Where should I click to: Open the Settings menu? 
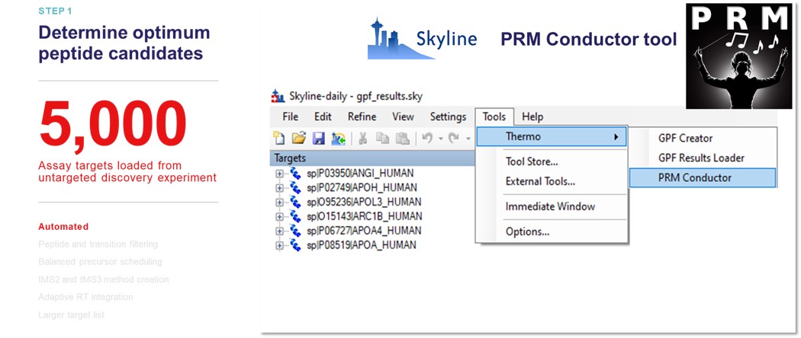pyautogui.click(x=448, y=116)
